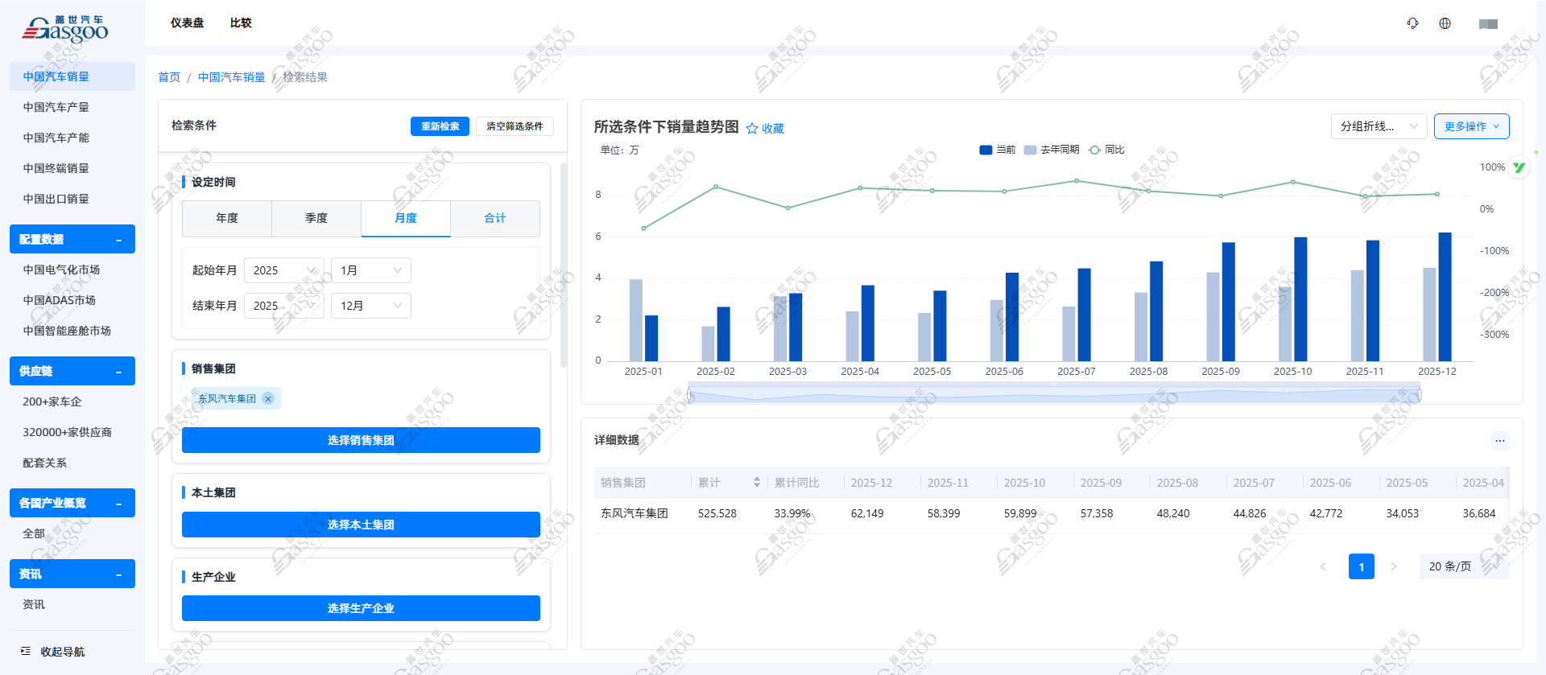Click the 选择销售集团 button
Viewport: 1546px width, 675px height.
(361, 440)
